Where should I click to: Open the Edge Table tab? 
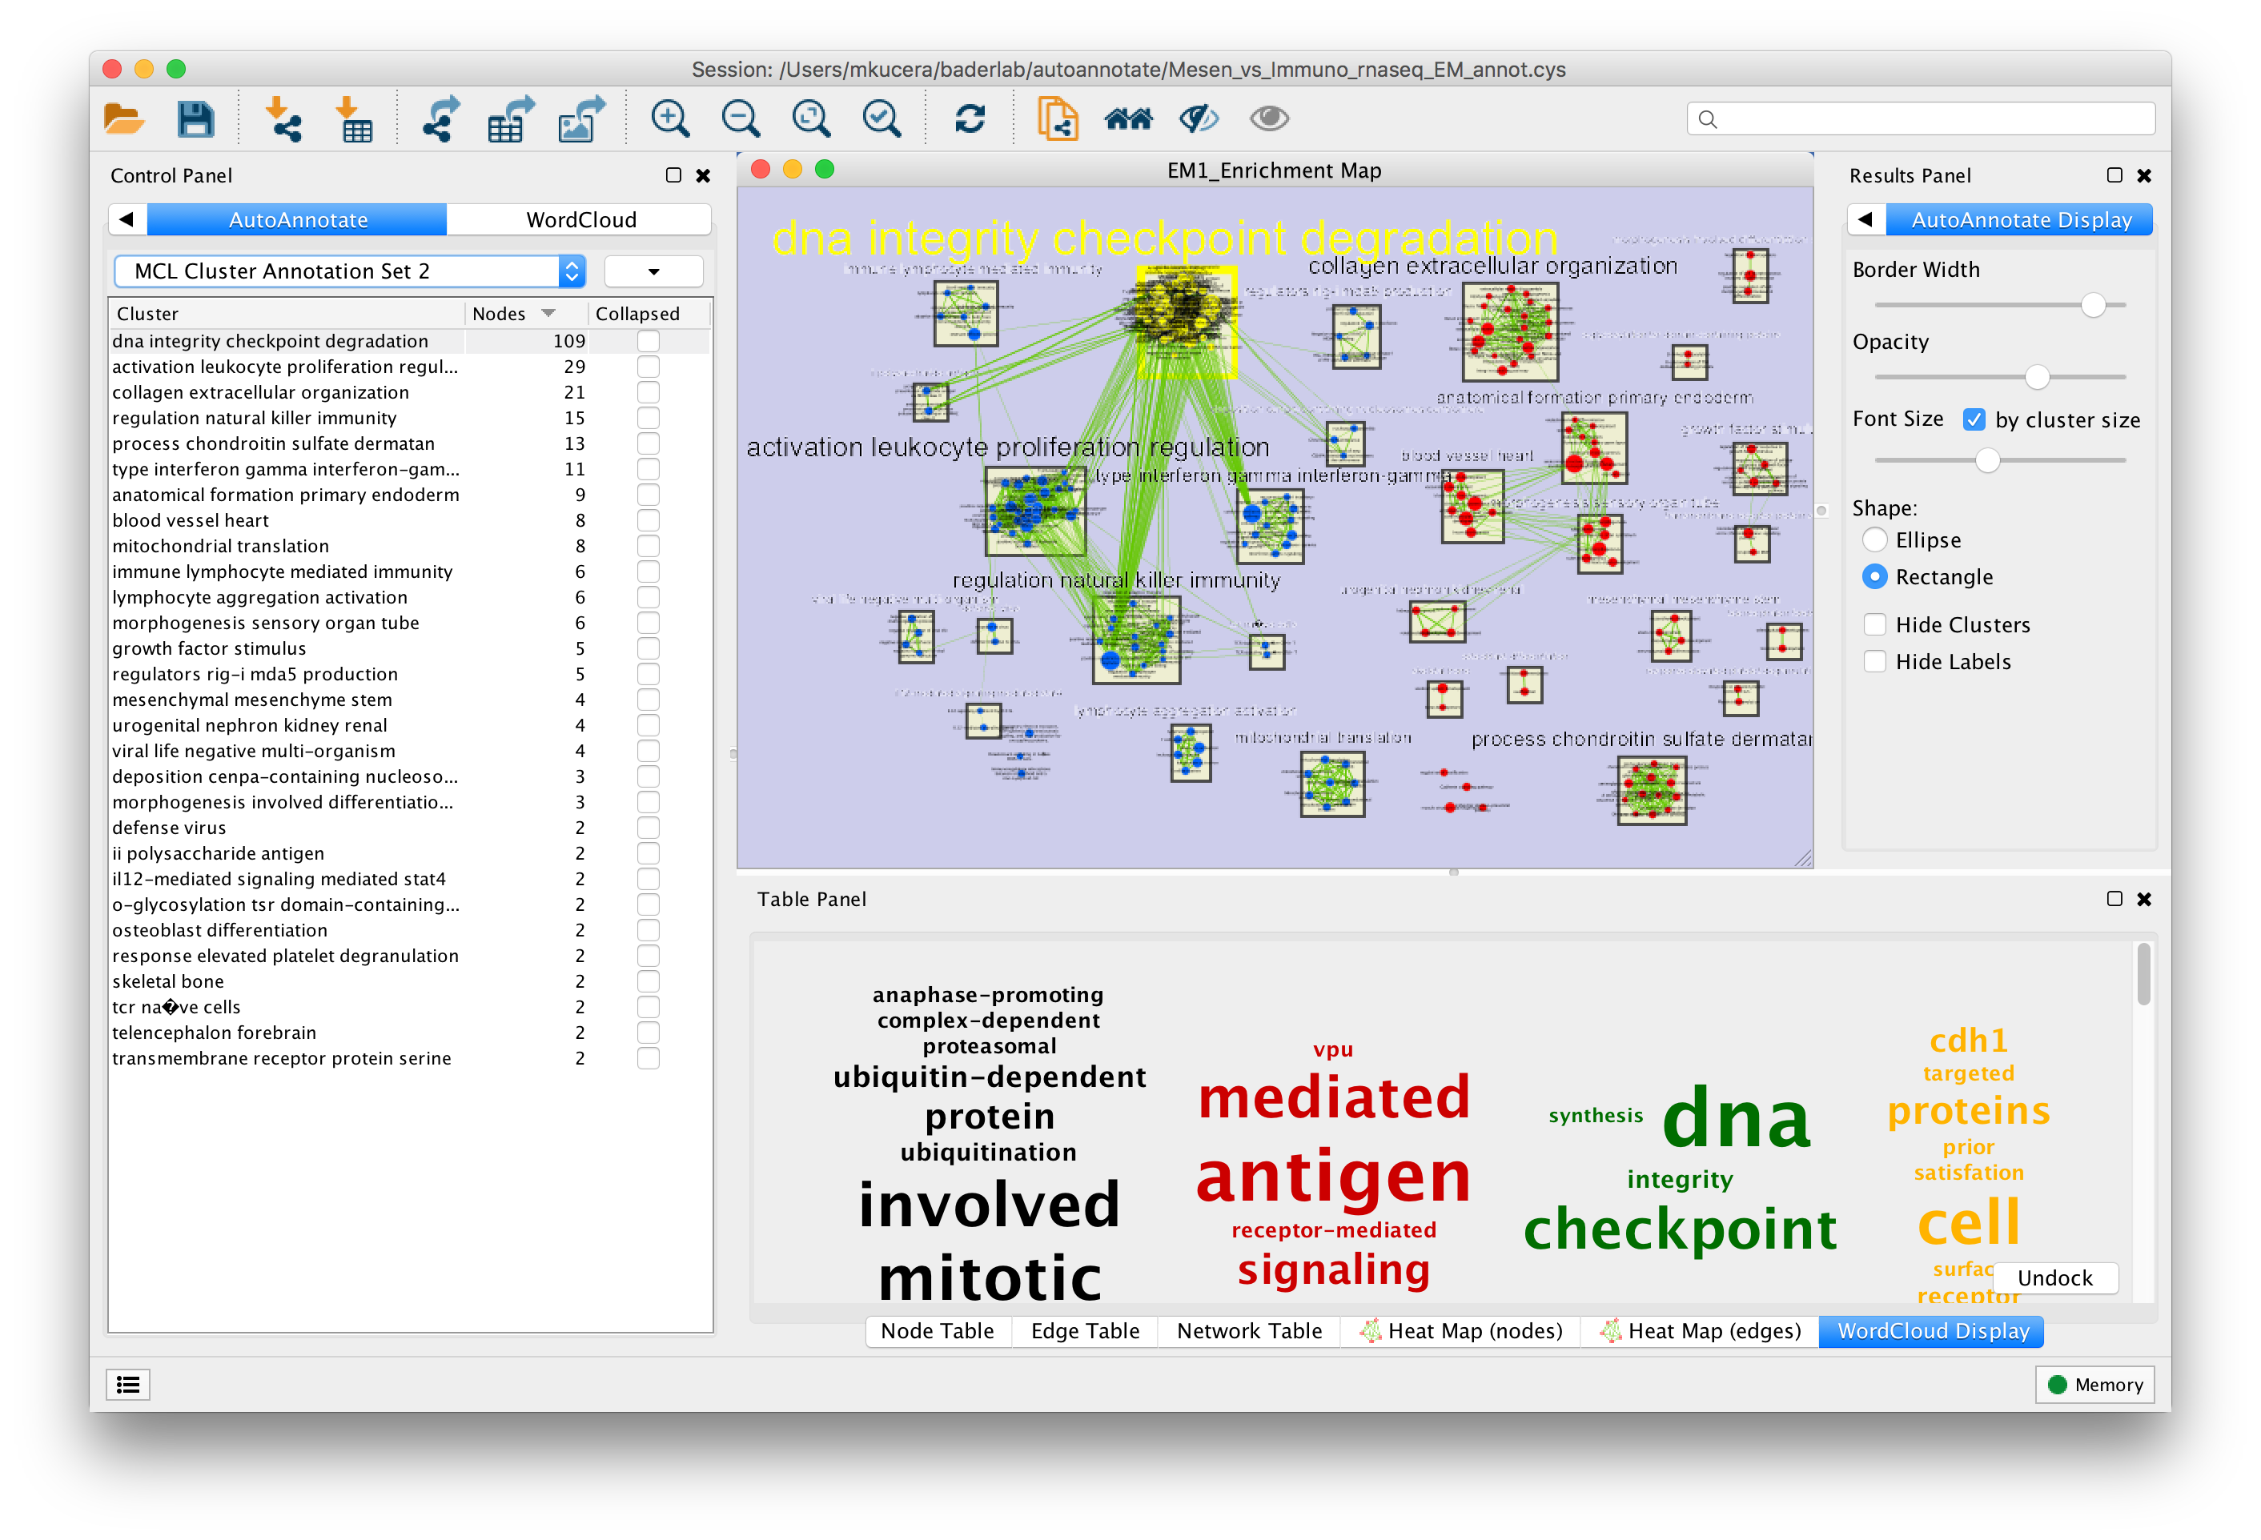(x=1085, y=1331)
